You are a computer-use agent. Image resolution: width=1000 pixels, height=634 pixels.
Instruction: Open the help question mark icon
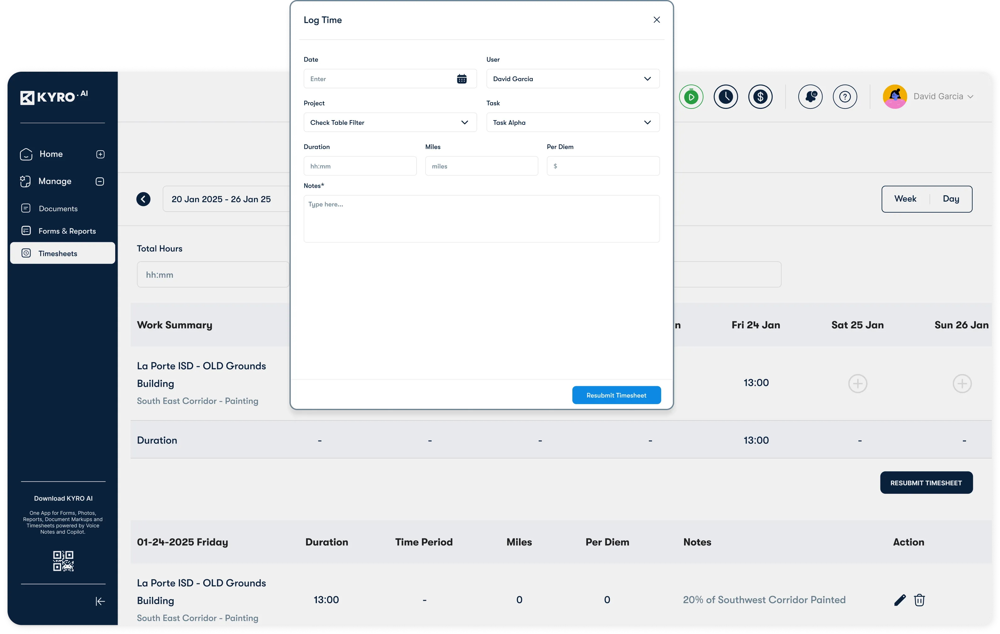coord(845,97)
